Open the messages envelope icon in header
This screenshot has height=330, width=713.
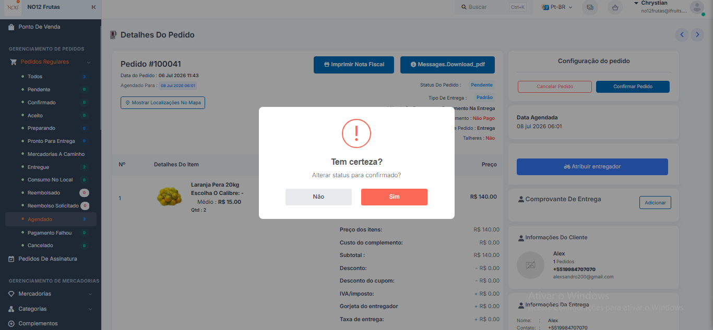pyautogui.click(x=590, y=7)
